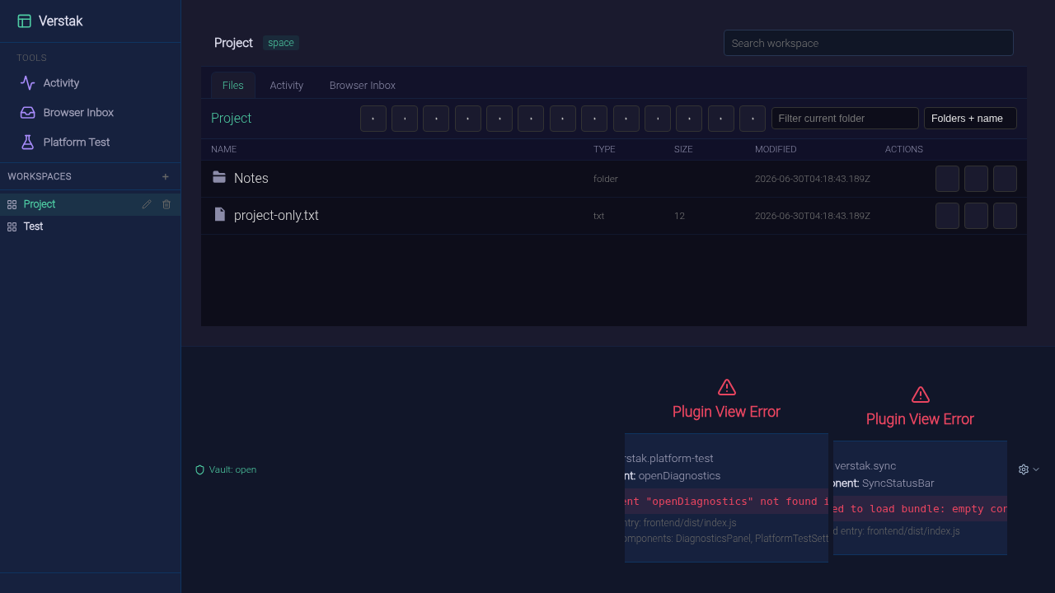The image size is (1055, 593).
Task: Click the warning icon above platform-test error
Action: click(726, 387)
